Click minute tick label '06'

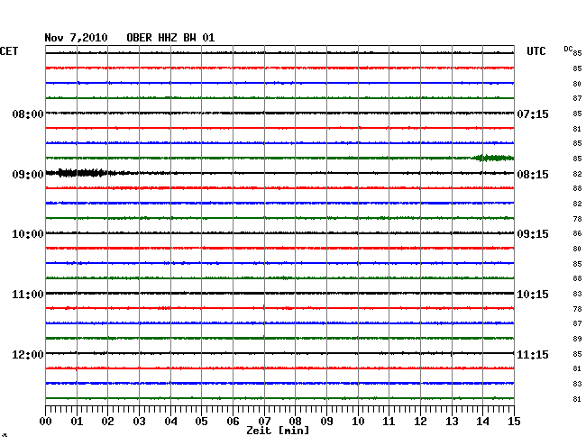[233, 421]
